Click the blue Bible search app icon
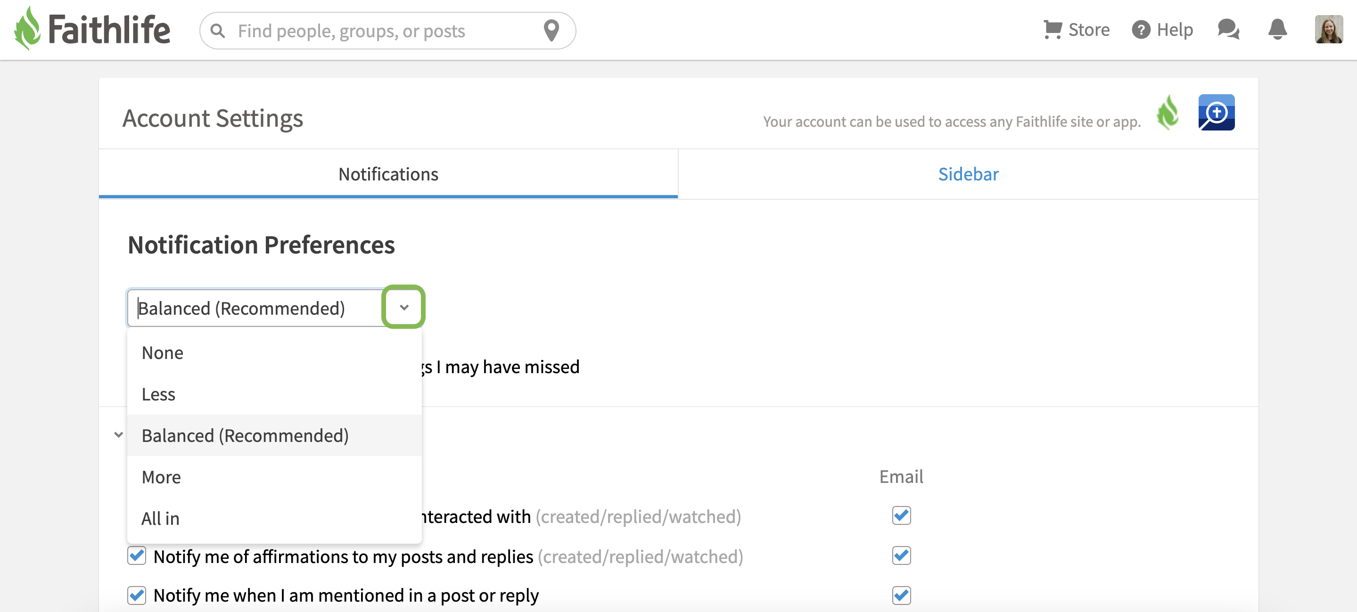The image size is (1357, 612). click(1217, 112)
